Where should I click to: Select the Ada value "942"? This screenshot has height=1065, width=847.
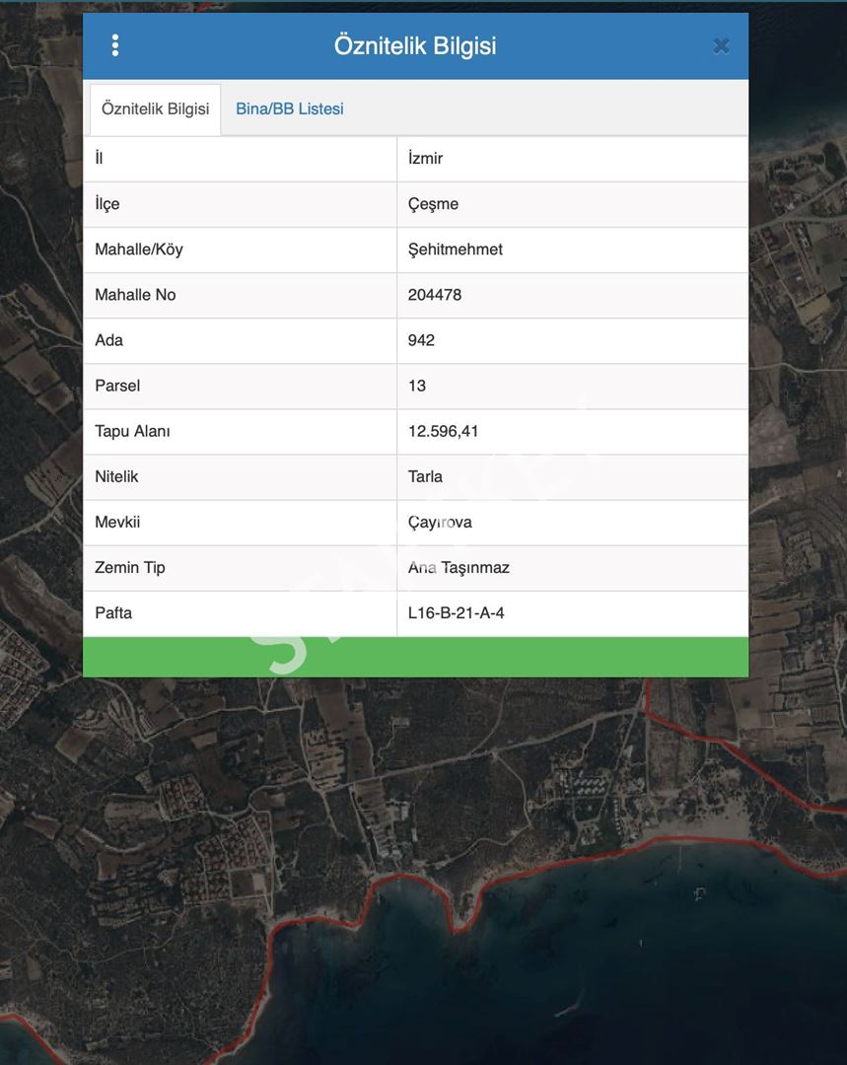coord(421,340)
